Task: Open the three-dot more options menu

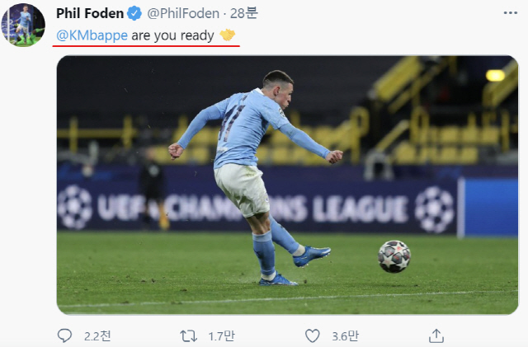Action: [x=511, y=13]
